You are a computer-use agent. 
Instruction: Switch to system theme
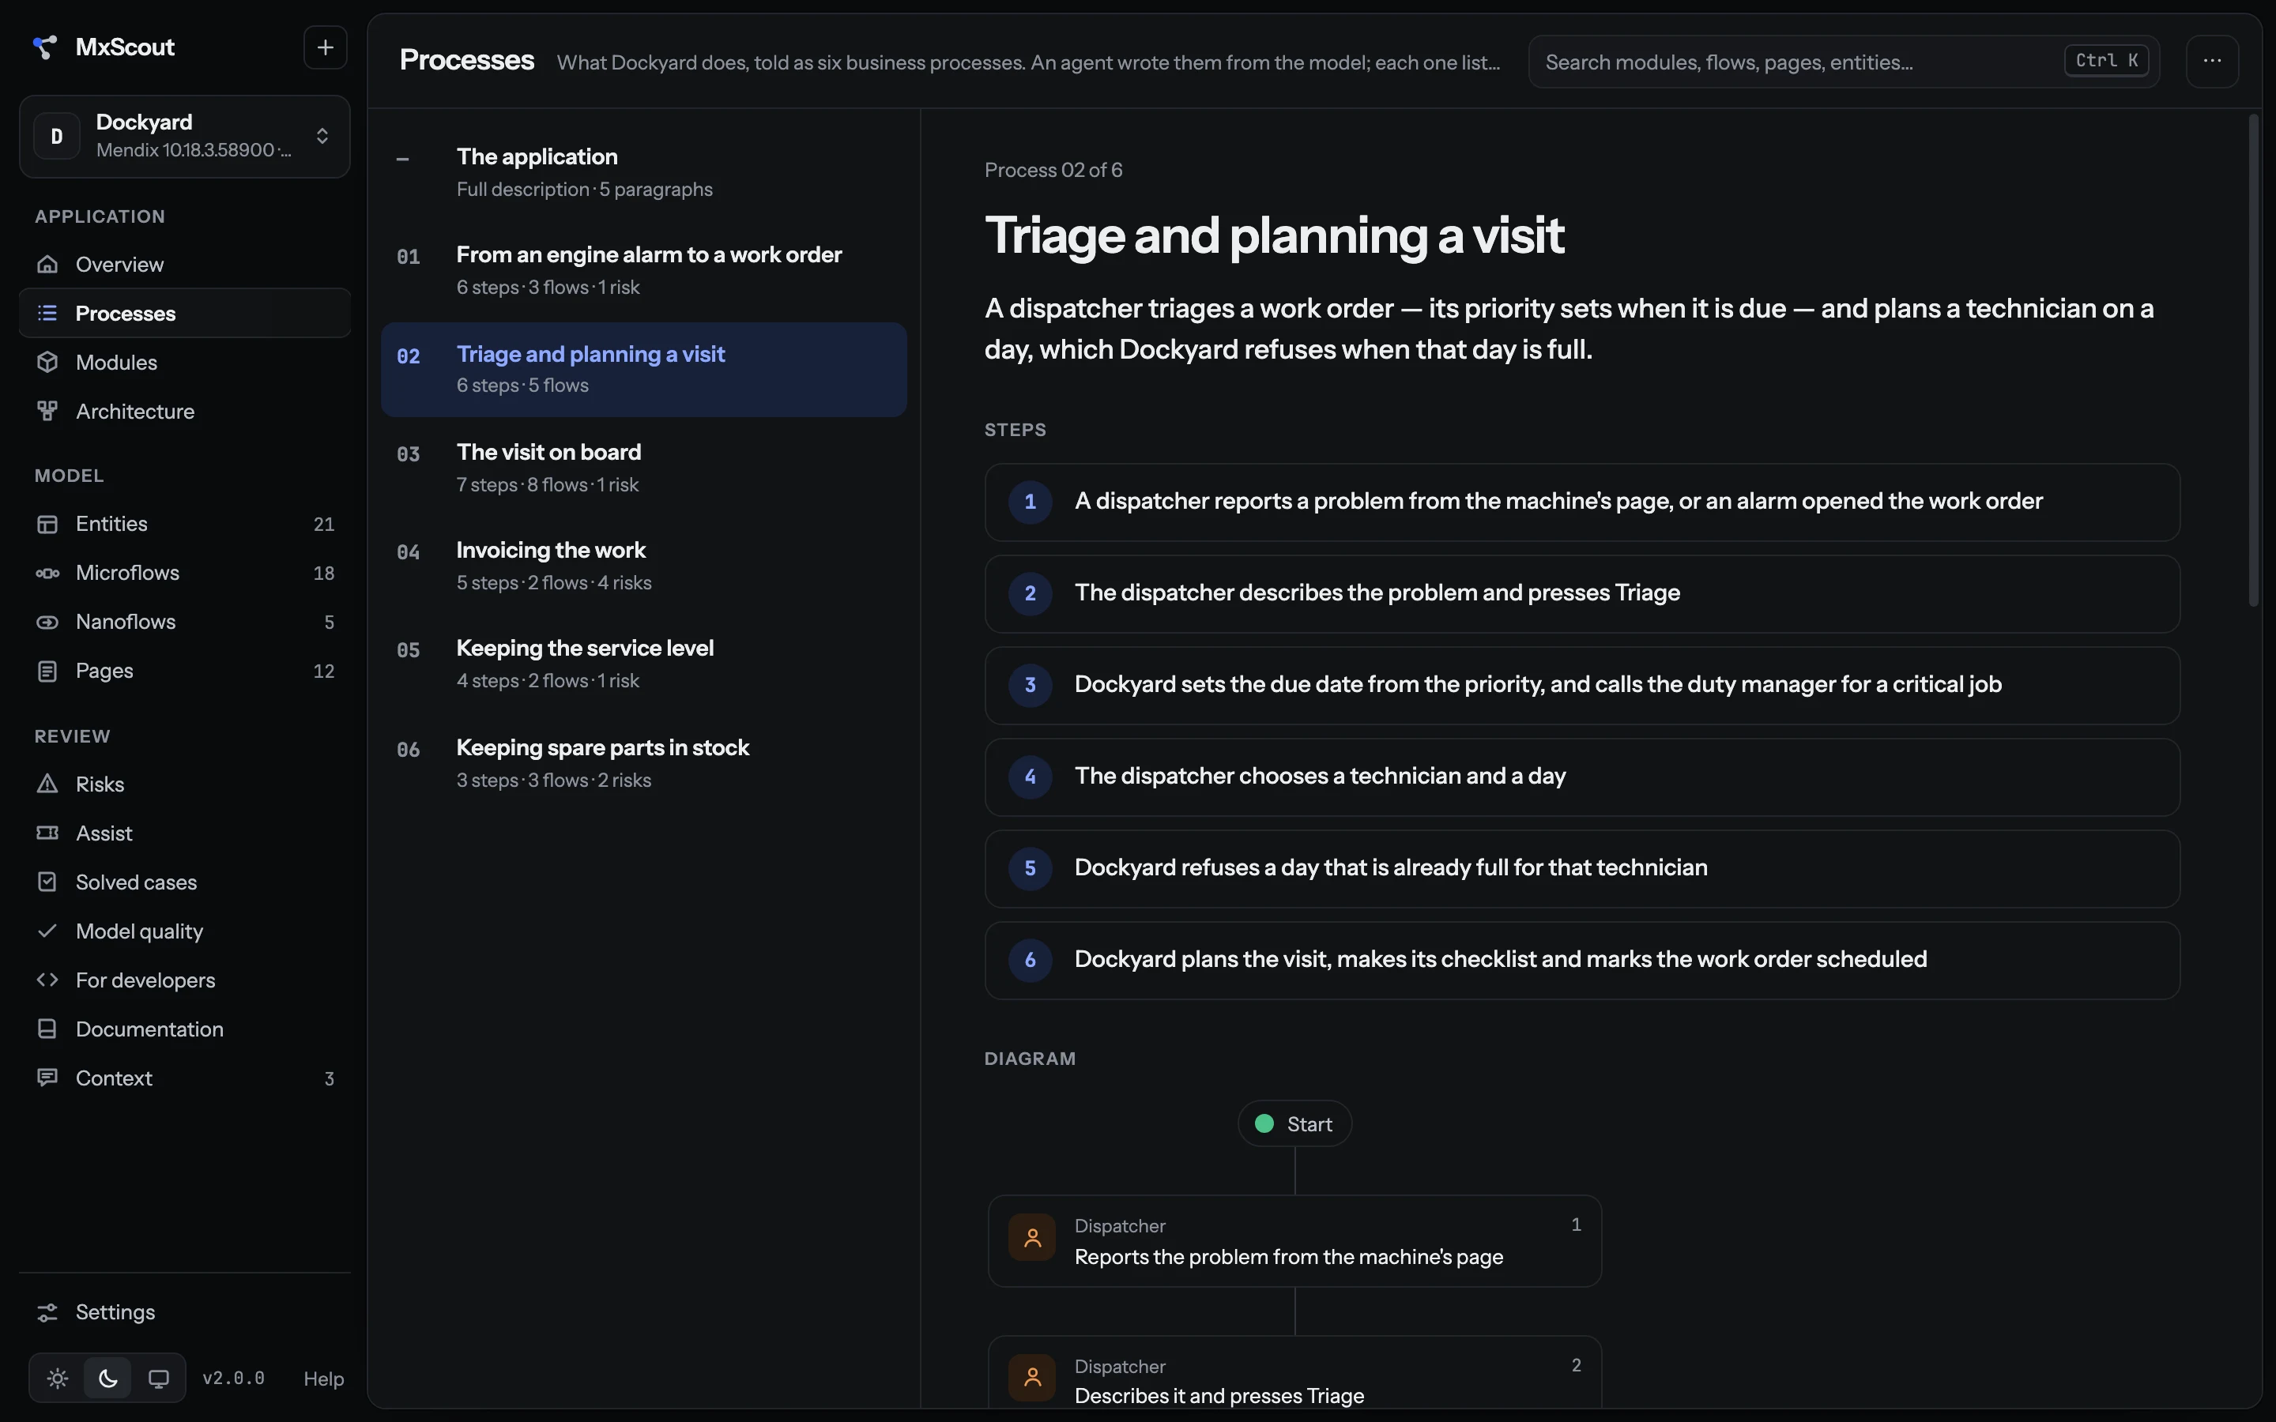[159, 1379]
